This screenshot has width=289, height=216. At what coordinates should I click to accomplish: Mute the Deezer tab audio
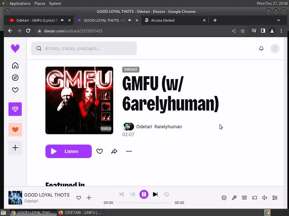(x=130, y=20)
